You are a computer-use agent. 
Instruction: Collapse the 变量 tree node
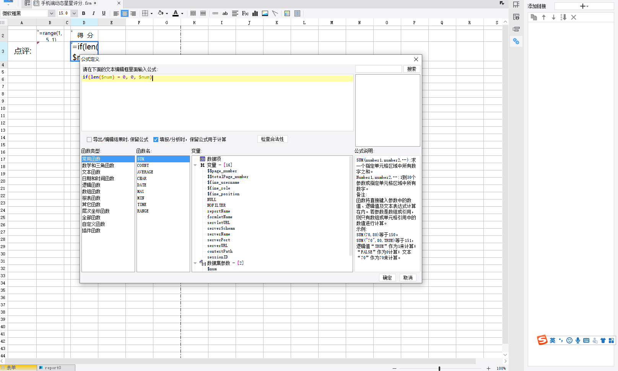pyautogui.click(x=195, y=165)
